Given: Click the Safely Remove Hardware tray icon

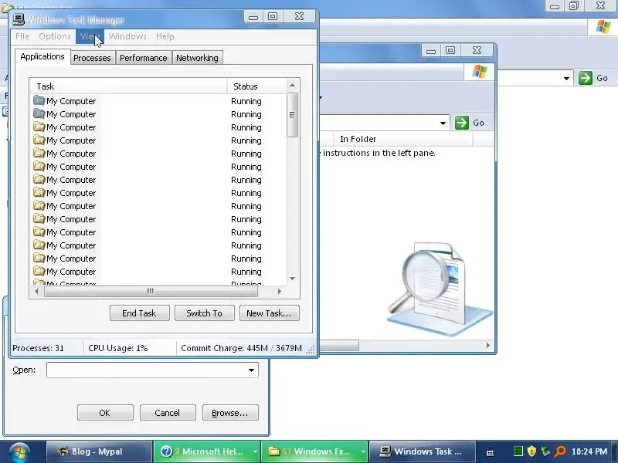Looking at the screenshot, I should [545, 451].
